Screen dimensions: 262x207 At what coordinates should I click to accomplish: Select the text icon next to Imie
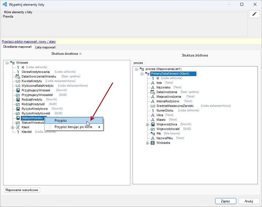click(153, 83)
